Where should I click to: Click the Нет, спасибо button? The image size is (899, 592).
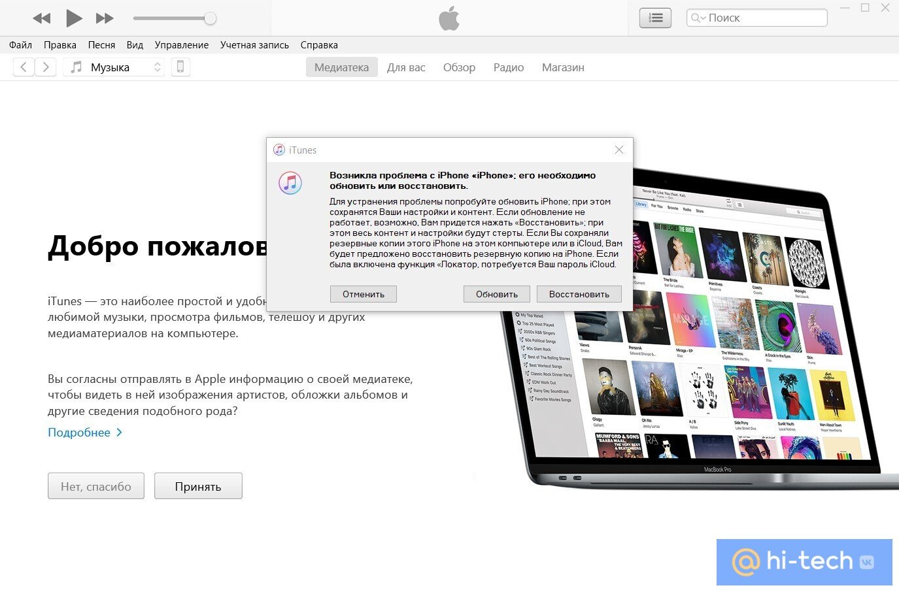(x=96, y=486)
